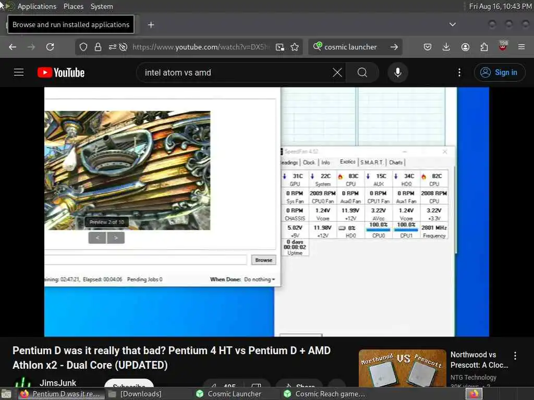This screenshot has height=400, width=534.
Task: Click the autoplay blocked icon
Action: [123, 47]
